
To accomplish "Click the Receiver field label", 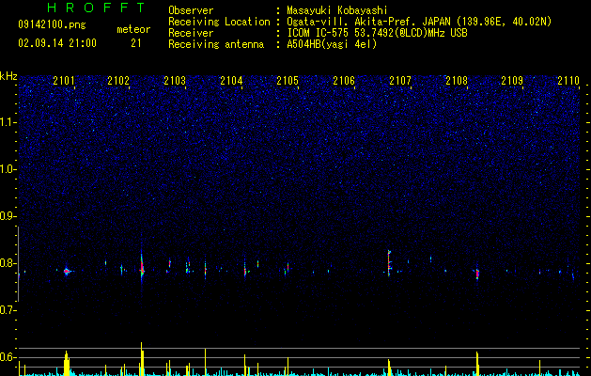I will 191,33.
